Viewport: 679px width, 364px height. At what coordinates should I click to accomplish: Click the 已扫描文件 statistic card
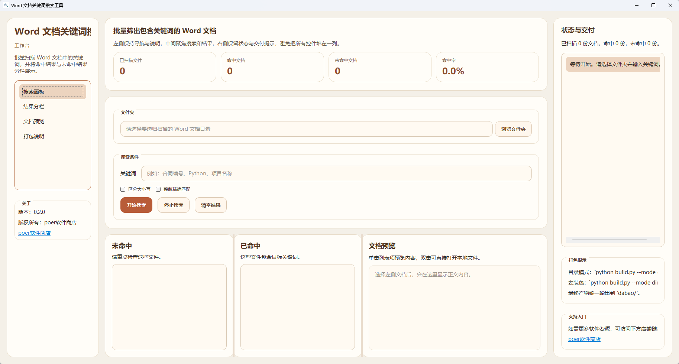click(x=165, y=67)
